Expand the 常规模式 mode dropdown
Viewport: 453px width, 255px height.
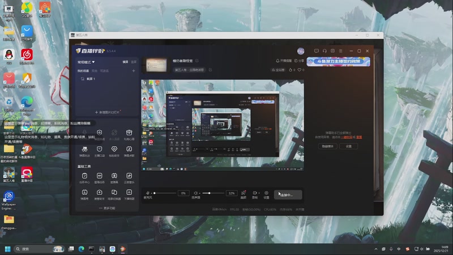[x=86, y=62]
